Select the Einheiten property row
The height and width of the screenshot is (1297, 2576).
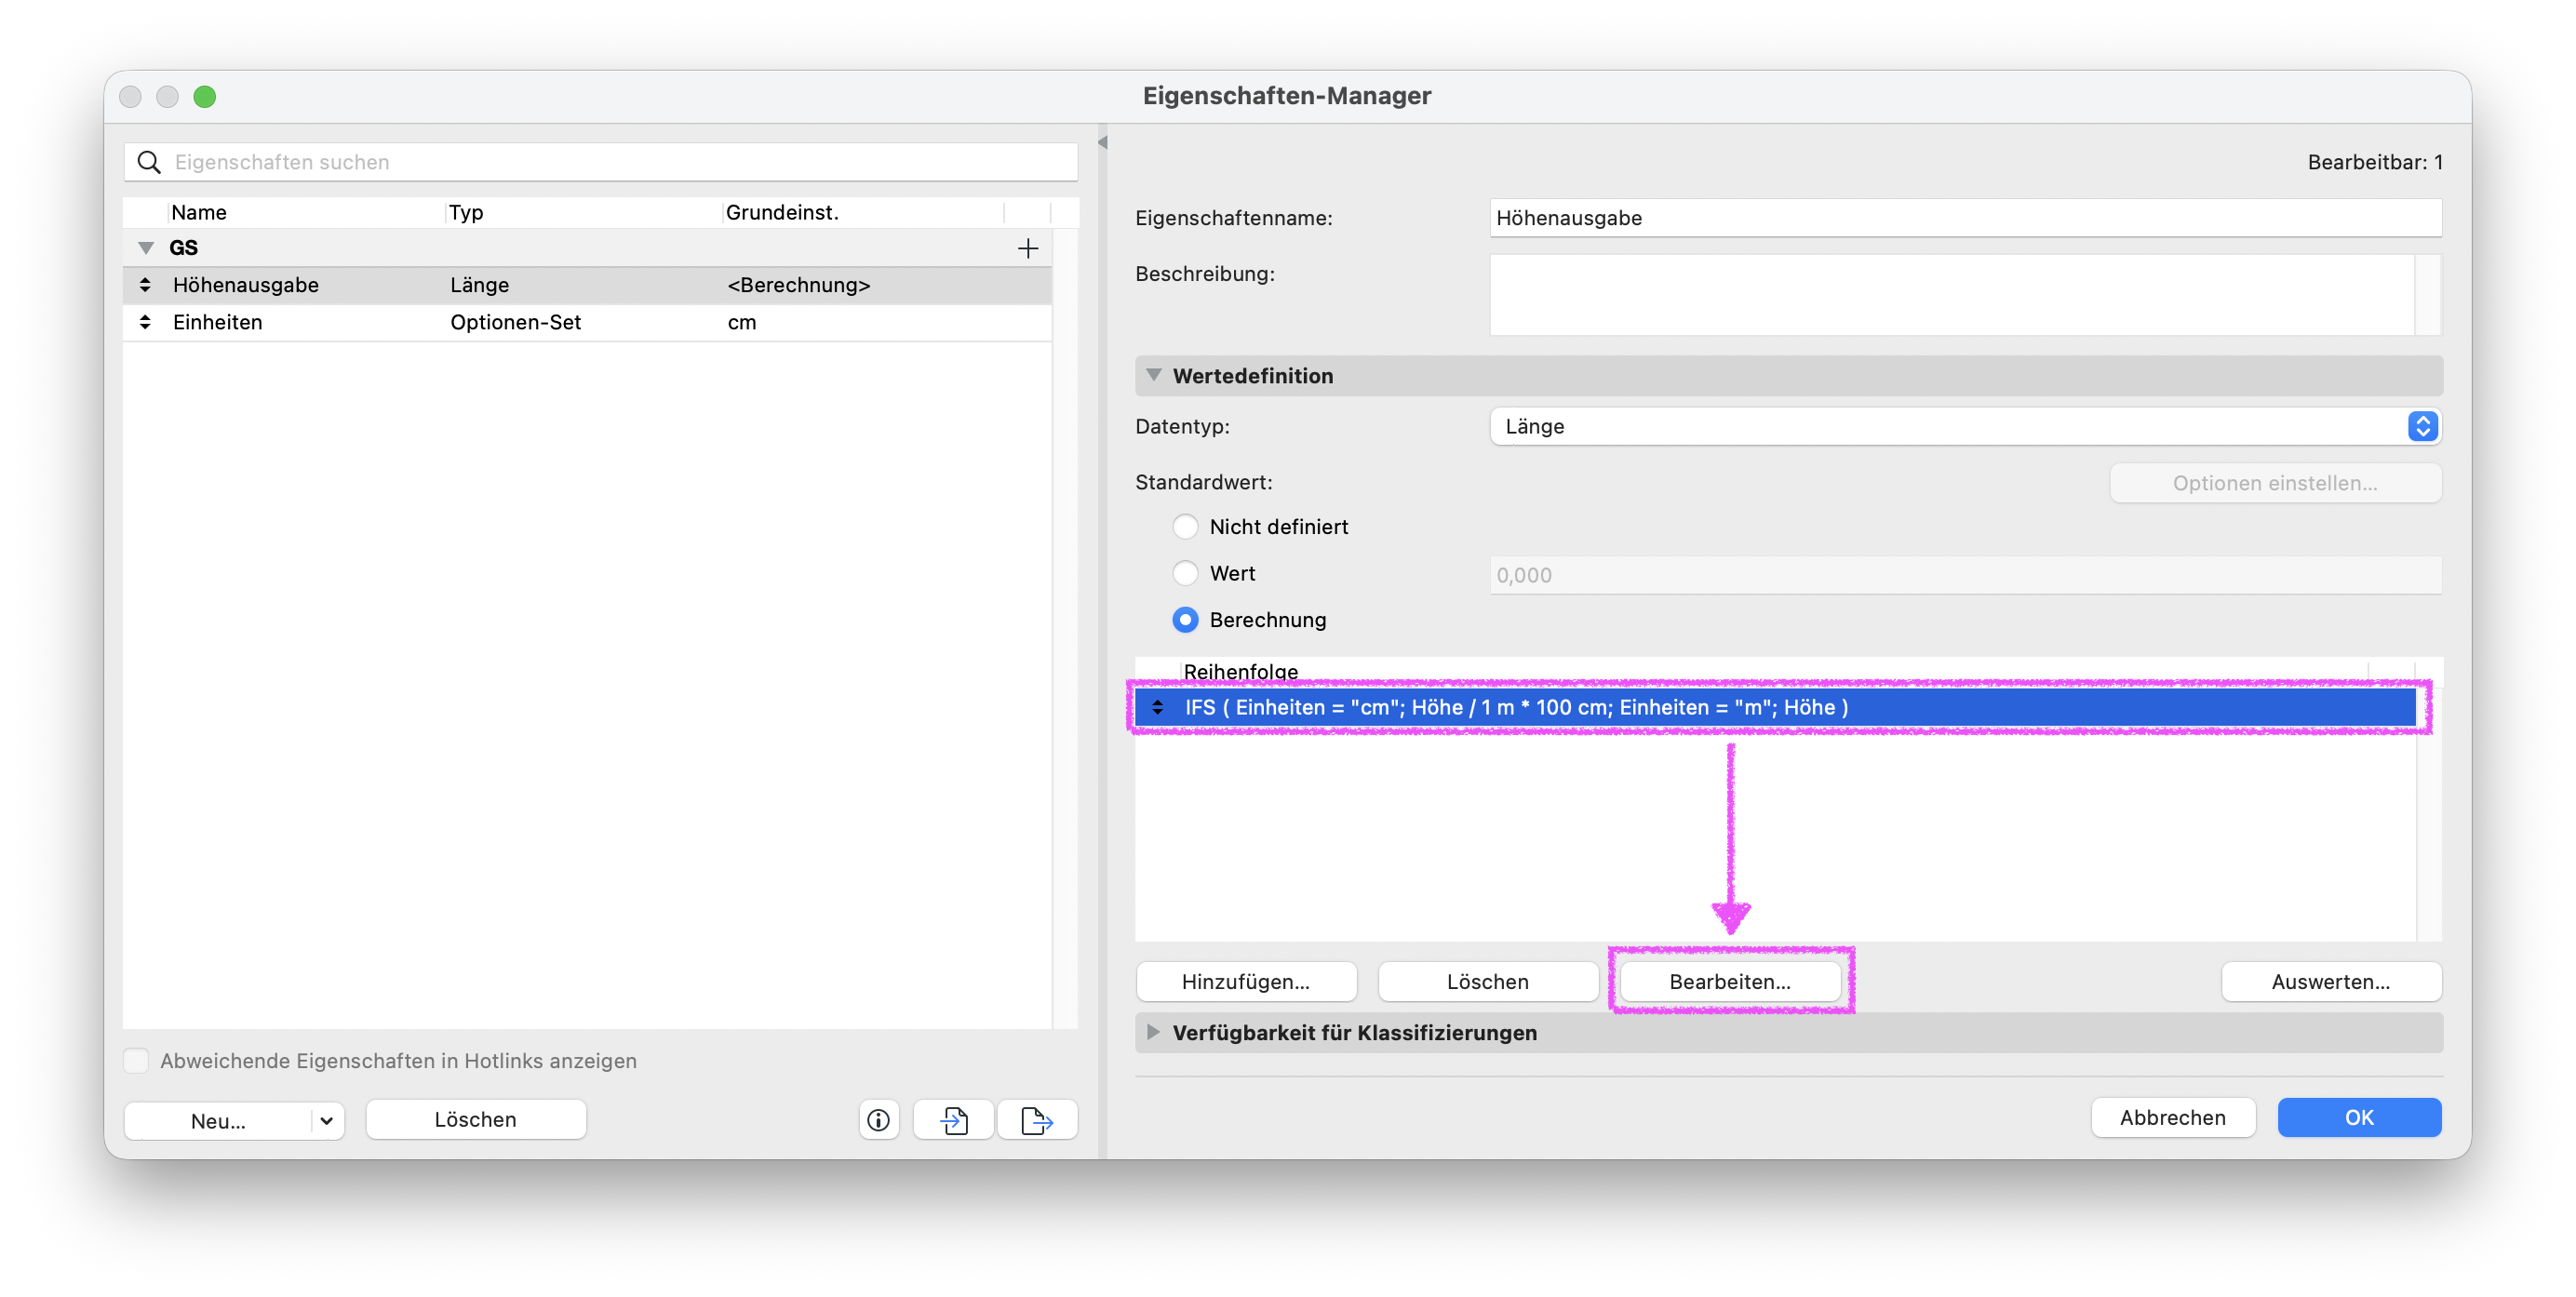tap(587, 322)
